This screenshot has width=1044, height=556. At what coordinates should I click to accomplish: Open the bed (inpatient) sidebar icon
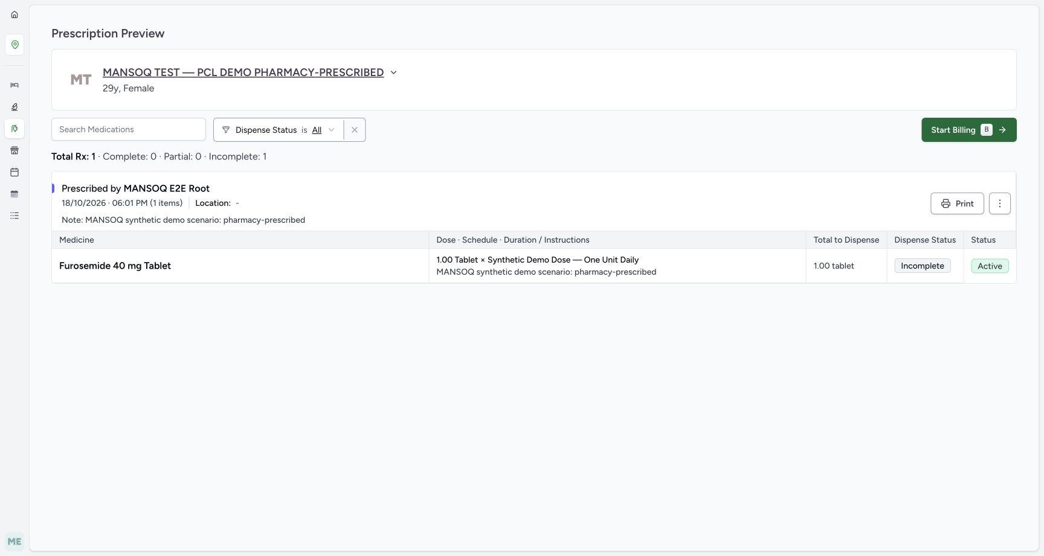point(14,85)
